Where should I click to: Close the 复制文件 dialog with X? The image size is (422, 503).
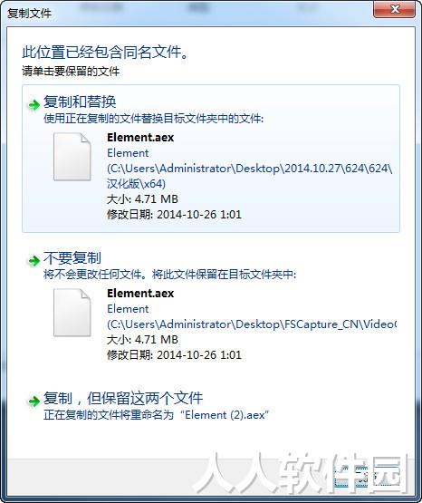click(x=395, y=9)
